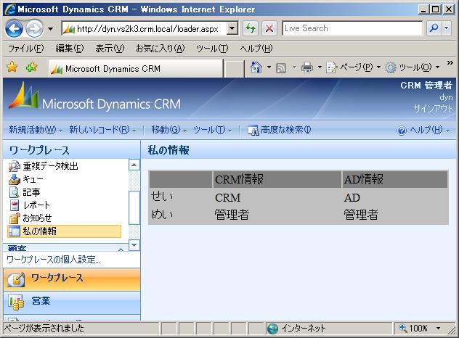Switch to 営業 navigation area
Viewport: 459px width, 338px height.
click(72, 302)
